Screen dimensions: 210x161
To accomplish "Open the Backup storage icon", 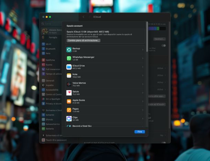I will 69,50.
